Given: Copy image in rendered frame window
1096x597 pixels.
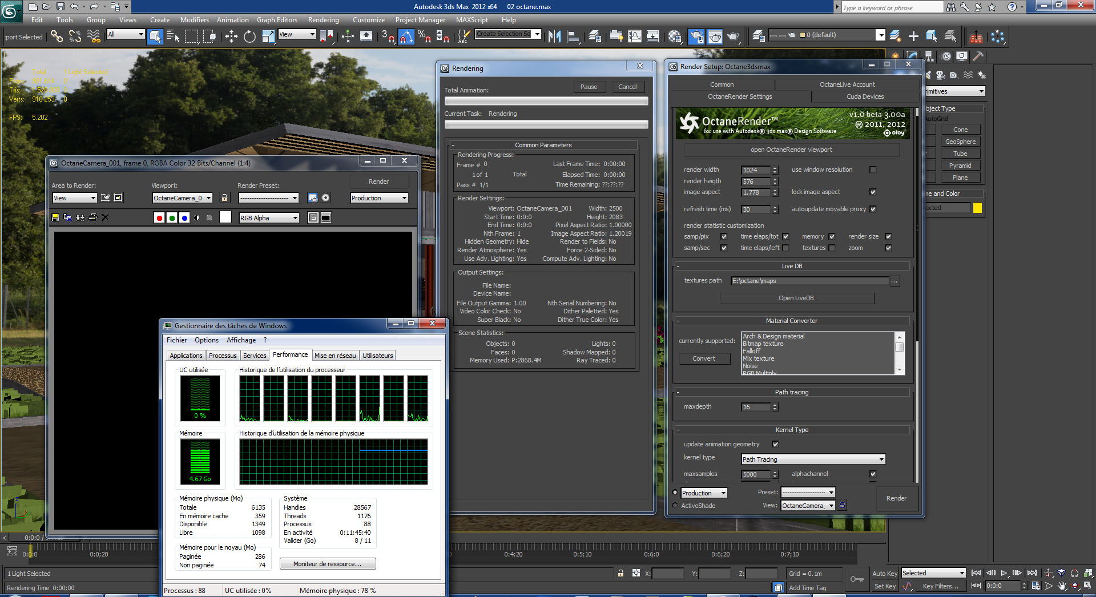Looking at the screenshot, I should [68, 217].
